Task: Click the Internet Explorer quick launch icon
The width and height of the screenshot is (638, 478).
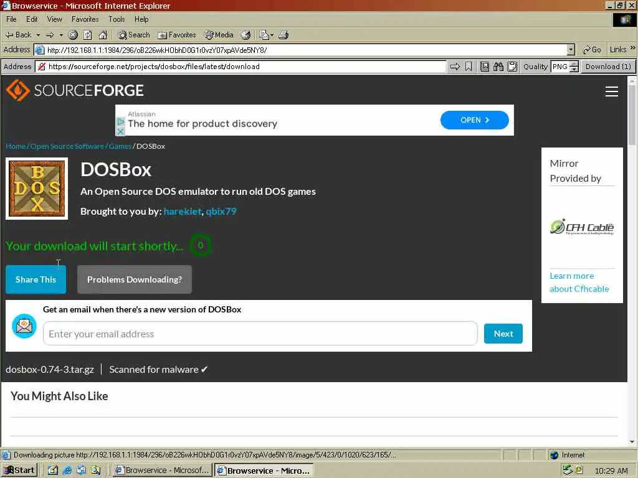Action: click(x=67, y=471)
